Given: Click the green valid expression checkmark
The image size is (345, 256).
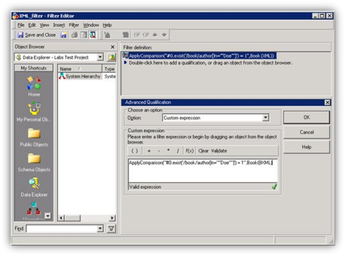Looking at the screenshot, I should [274, 187].
